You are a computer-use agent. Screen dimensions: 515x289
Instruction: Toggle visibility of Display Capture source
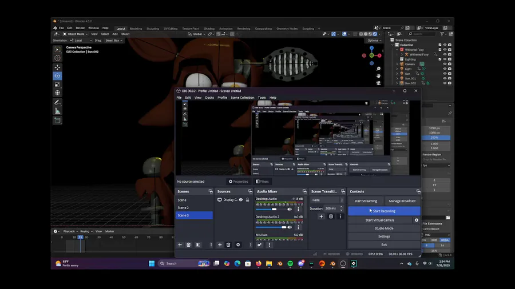[x=241, y=200]
